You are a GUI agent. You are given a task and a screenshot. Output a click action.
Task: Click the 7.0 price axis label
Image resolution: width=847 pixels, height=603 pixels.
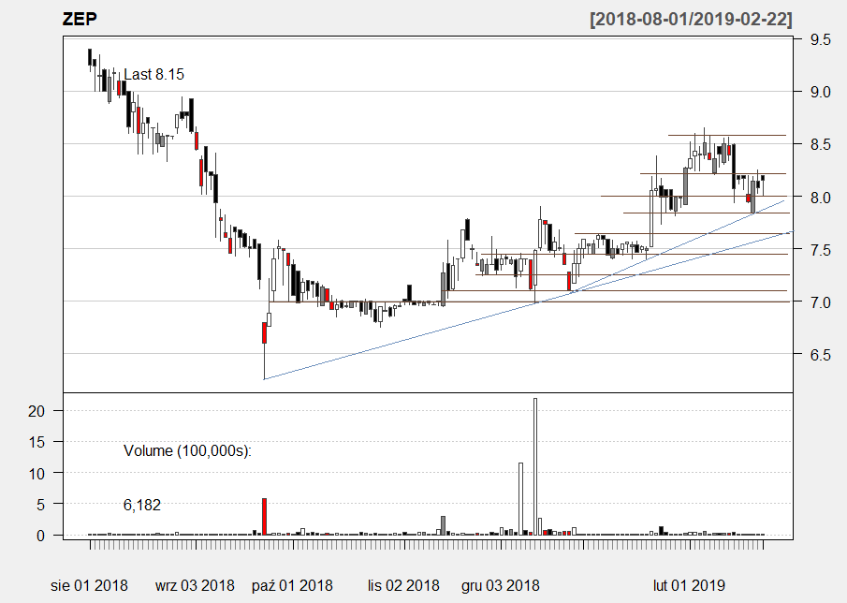point(820,302)
